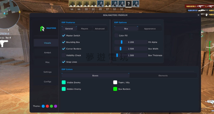The height and width of the screenshot is (114, 214).
Task: Close the RealMasters Premium window
Action: 198,15
